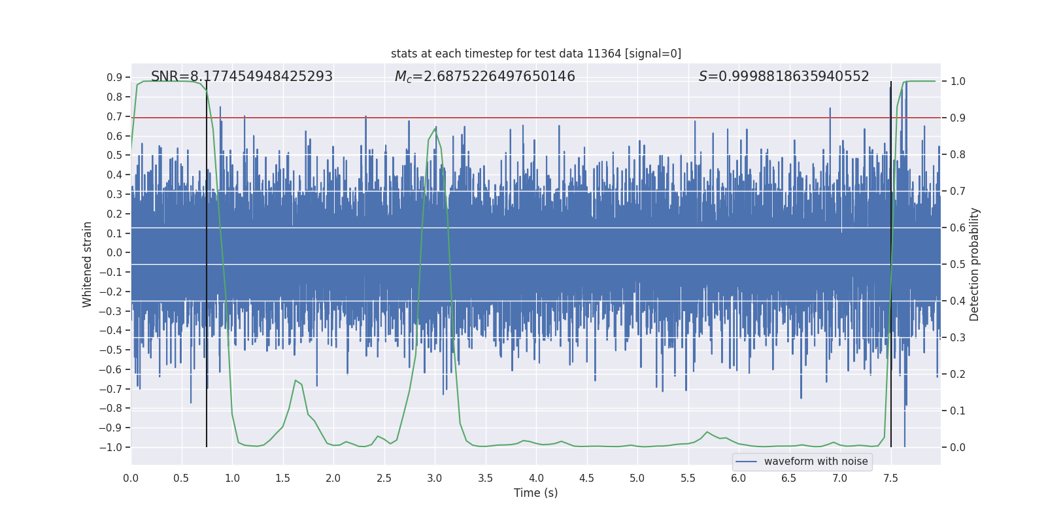Click the green curve peak near 3.0 s
The height and width of the screenshot is (523, 1046).
435,129
